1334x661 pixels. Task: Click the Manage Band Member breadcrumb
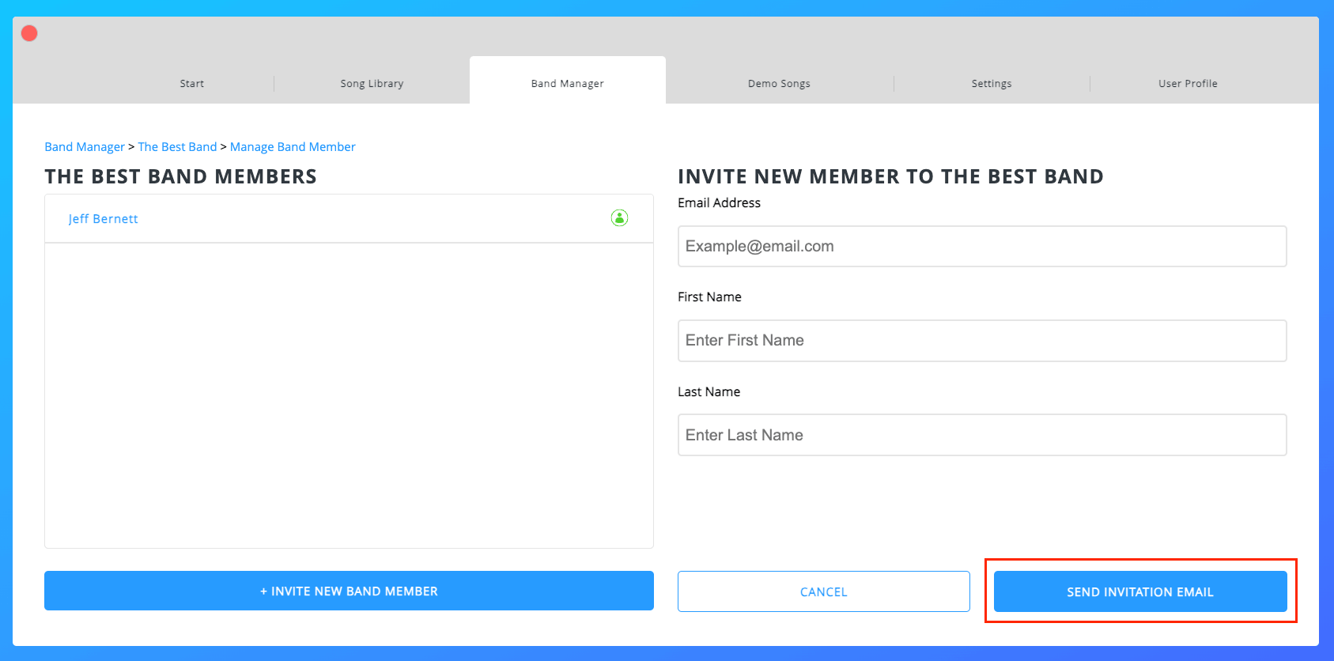point(293,147)
